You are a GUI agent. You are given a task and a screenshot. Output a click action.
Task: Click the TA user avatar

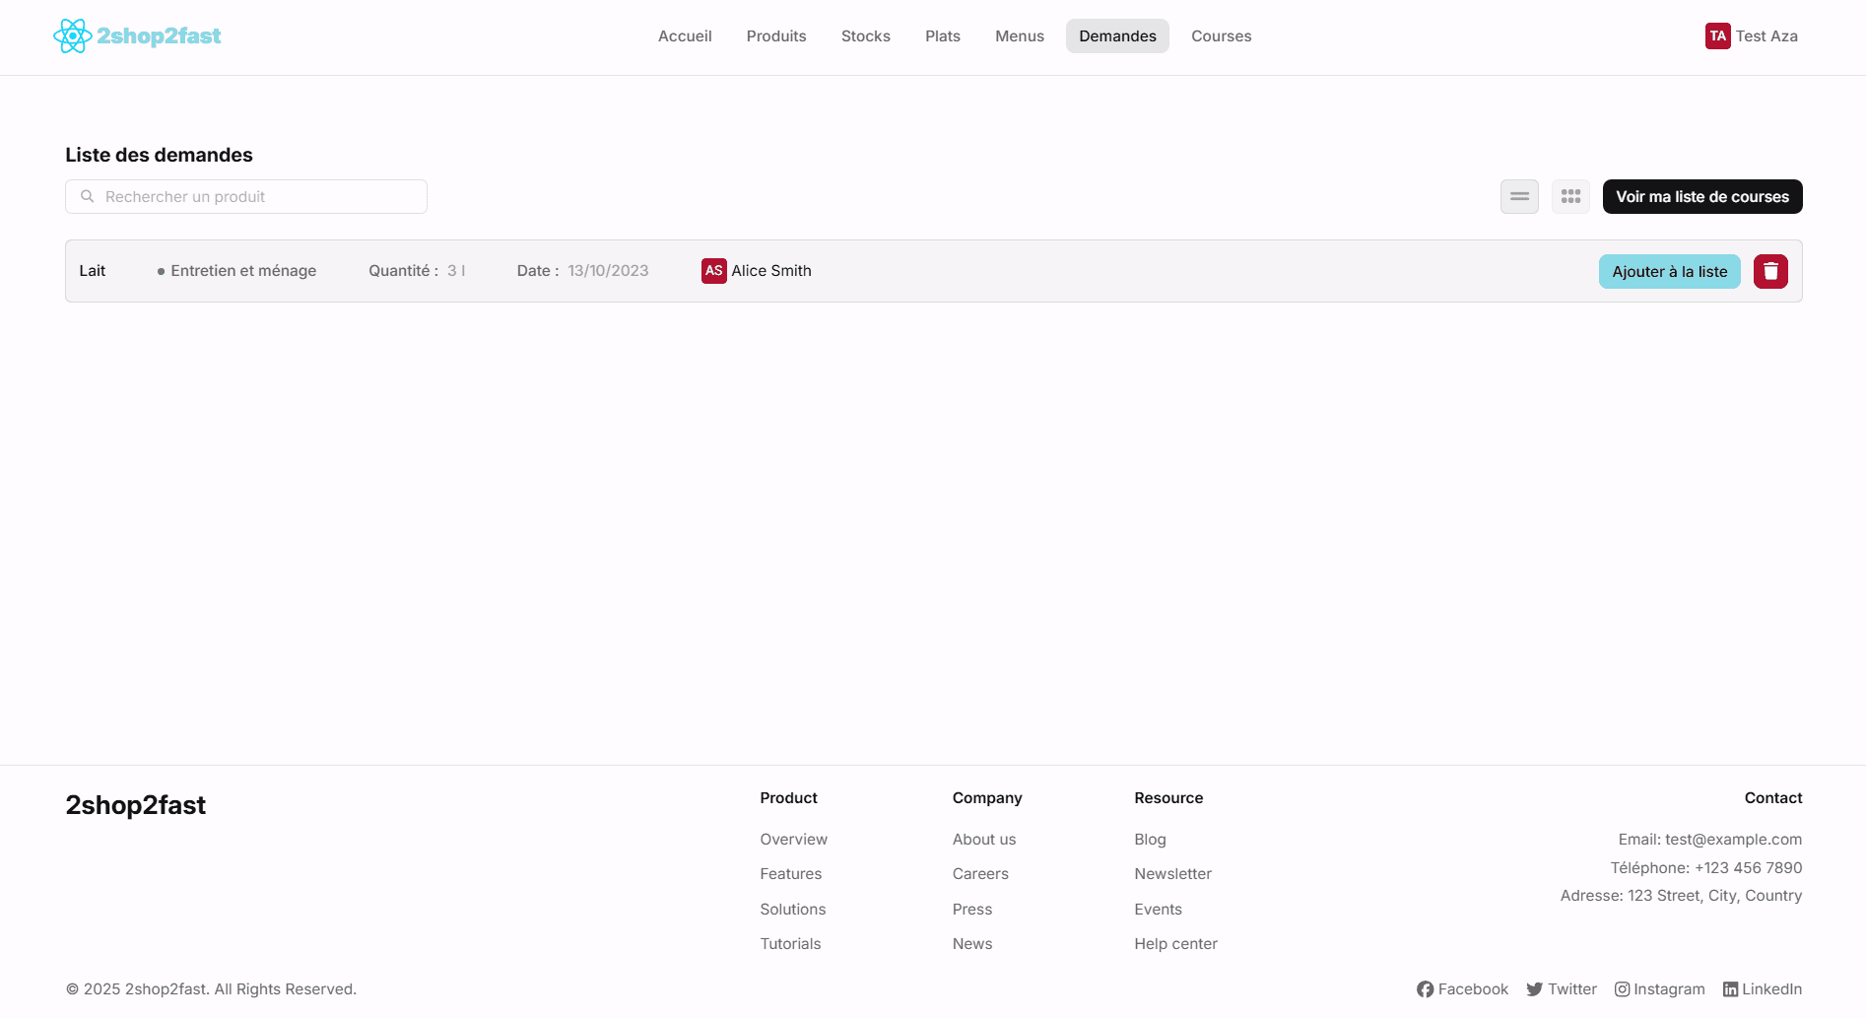click(1717, 36)
